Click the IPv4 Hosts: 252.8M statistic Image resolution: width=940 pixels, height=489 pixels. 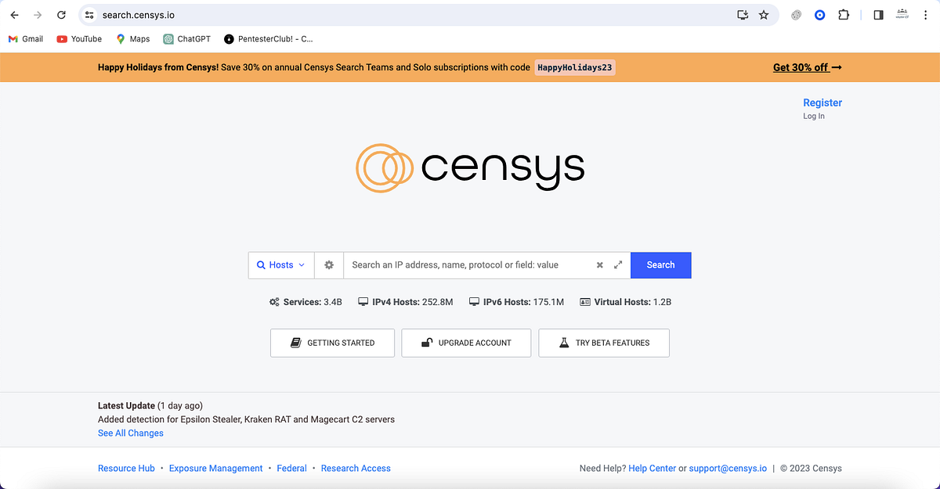(x=406, y=302)
